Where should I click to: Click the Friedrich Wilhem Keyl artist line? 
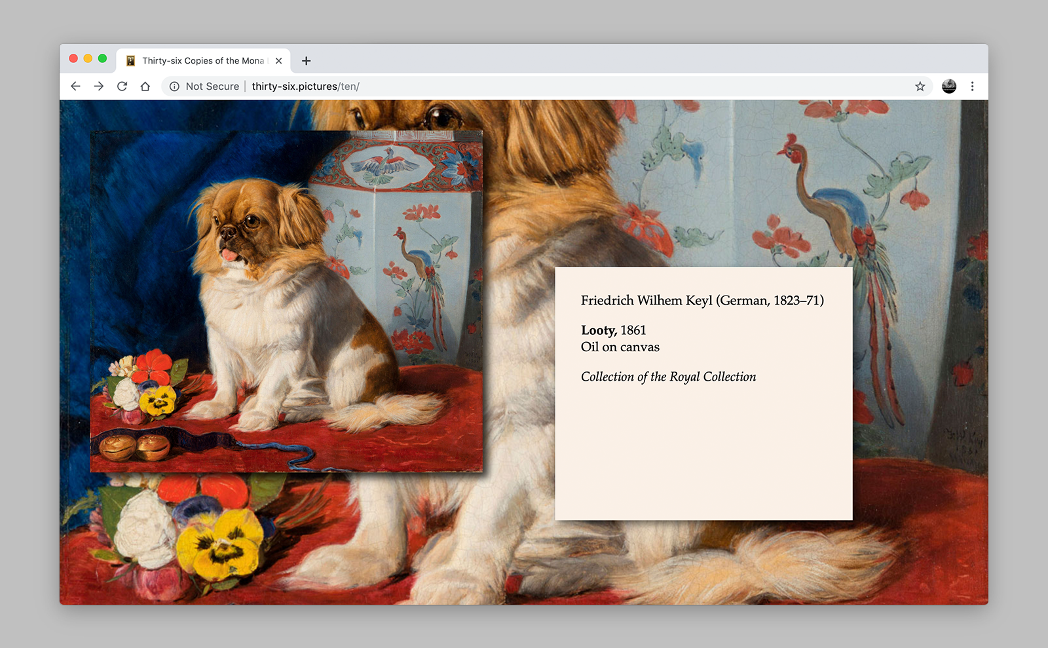(702, 301)
